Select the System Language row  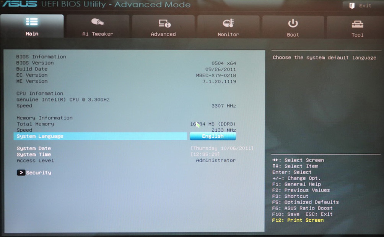tap(100, 136)
